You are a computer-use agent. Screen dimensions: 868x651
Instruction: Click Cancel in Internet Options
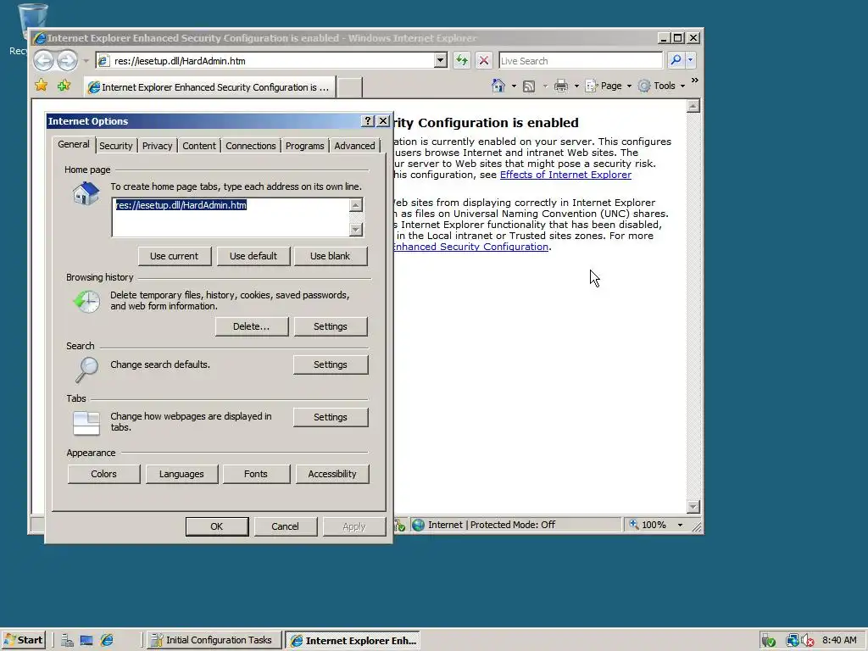click(285, 526)
